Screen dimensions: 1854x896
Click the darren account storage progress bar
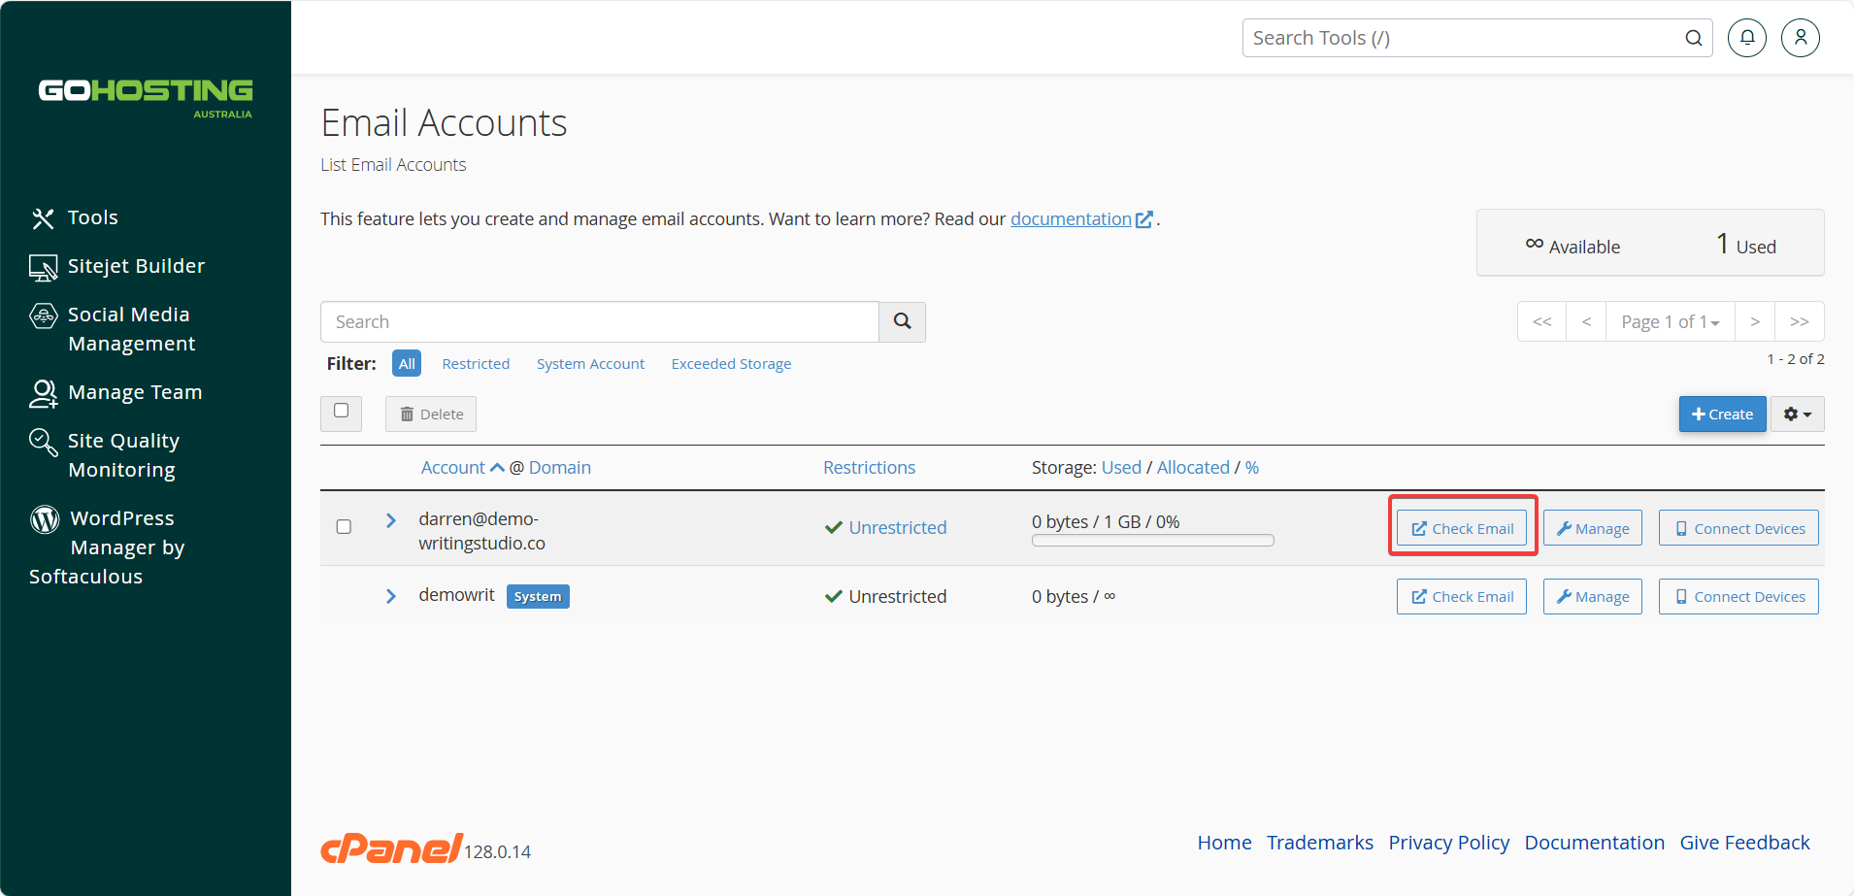(1153, 541)
